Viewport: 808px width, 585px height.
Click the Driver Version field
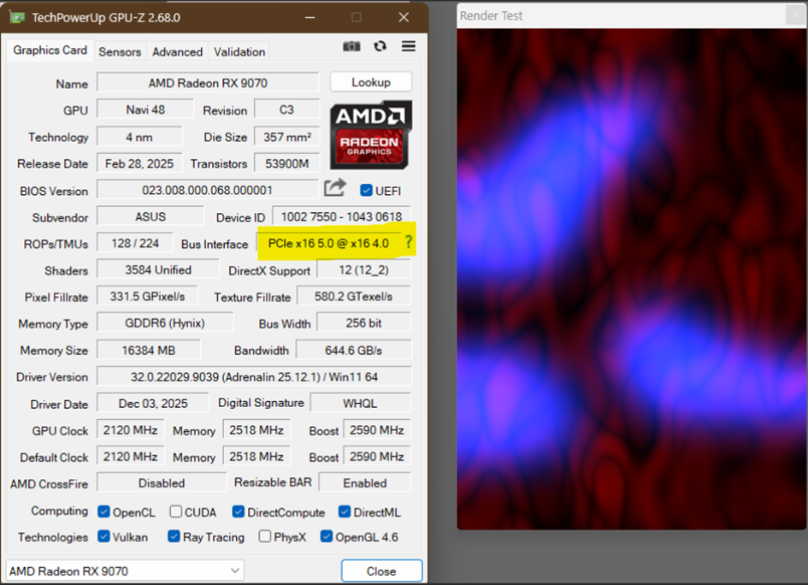(254, 377)
